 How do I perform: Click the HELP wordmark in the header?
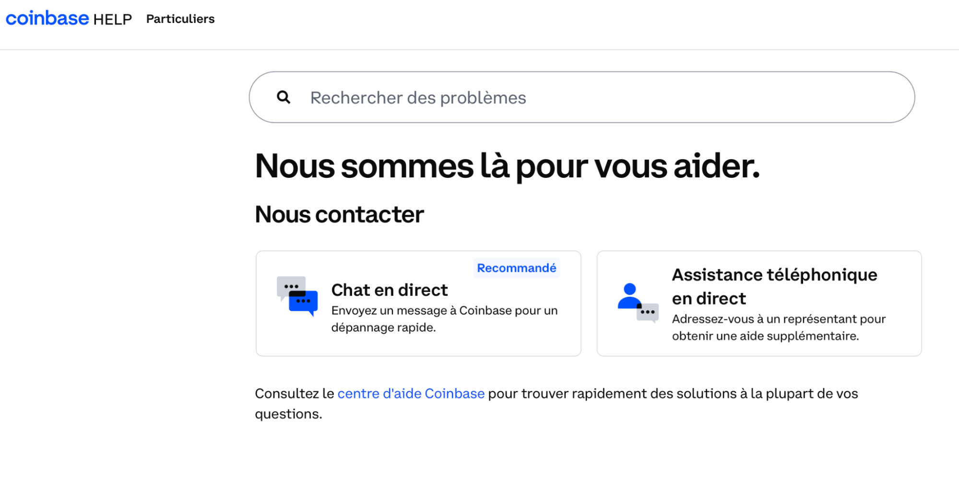tap(112, 19)
